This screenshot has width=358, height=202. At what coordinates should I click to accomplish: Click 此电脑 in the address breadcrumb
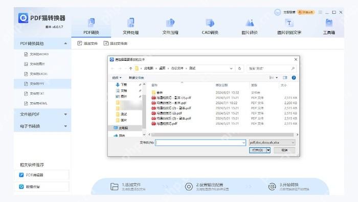pyautogui.click(x=149, y=68)
